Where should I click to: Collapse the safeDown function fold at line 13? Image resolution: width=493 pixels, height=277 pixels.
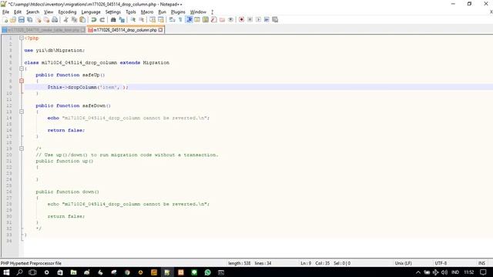click(22, 112)
